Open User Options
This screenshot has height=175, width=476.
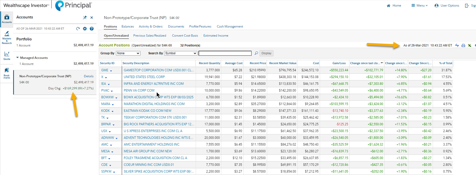(447, 6)
